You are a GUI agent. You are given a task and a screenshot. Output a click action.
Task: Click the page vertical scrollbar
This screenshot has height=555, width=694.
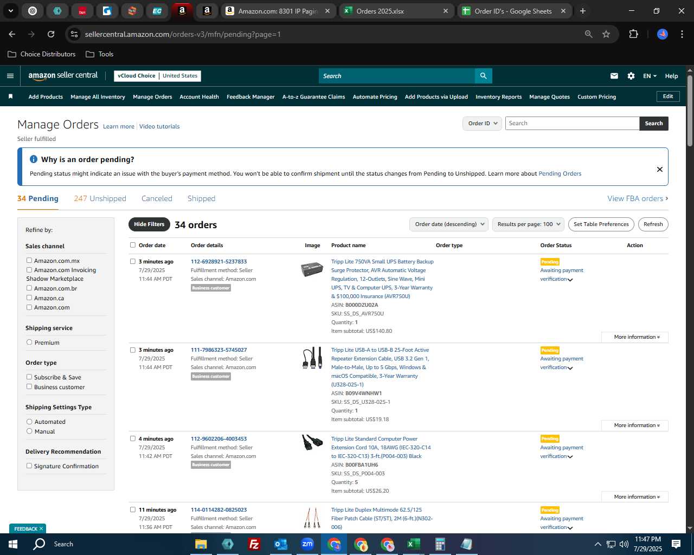690,111
